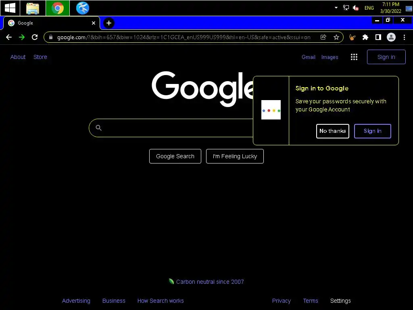Show hidden system tray icons
Viewport: 413px width, 310px height.
point(336,8)
